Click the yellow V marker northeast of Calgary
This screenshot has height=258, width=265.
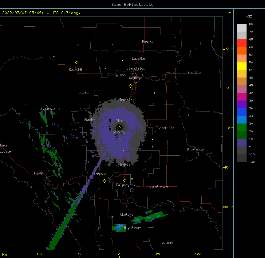(x=132, y=179)
